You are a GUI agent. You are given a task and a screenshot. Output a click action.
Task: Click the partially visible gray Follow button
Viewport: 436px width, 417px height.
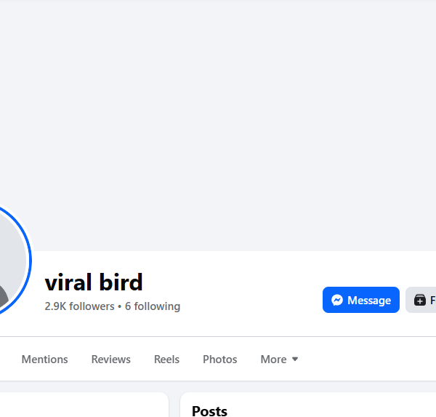coord(421,300)
